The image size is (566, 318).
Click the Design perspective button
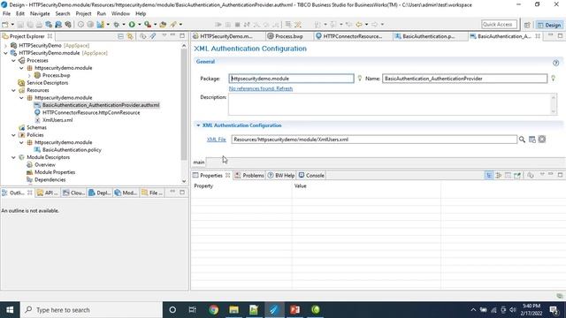click(x=549, y=25)
